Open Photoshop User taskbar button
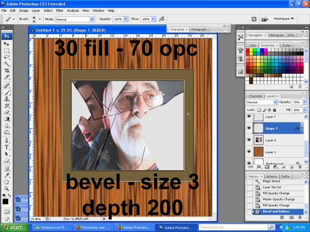 pos(94,227)
